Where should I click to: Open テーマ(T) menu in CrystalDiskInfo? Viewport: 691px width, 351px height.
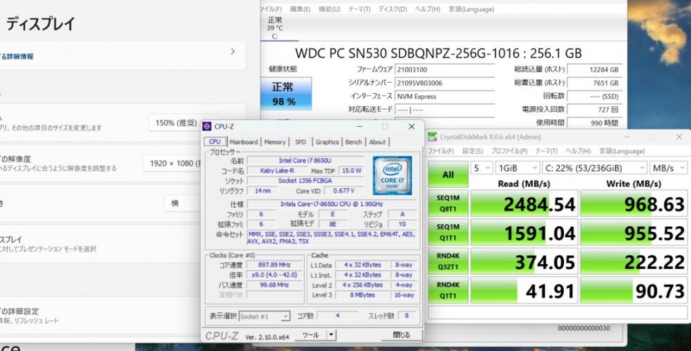pos(359,9)
